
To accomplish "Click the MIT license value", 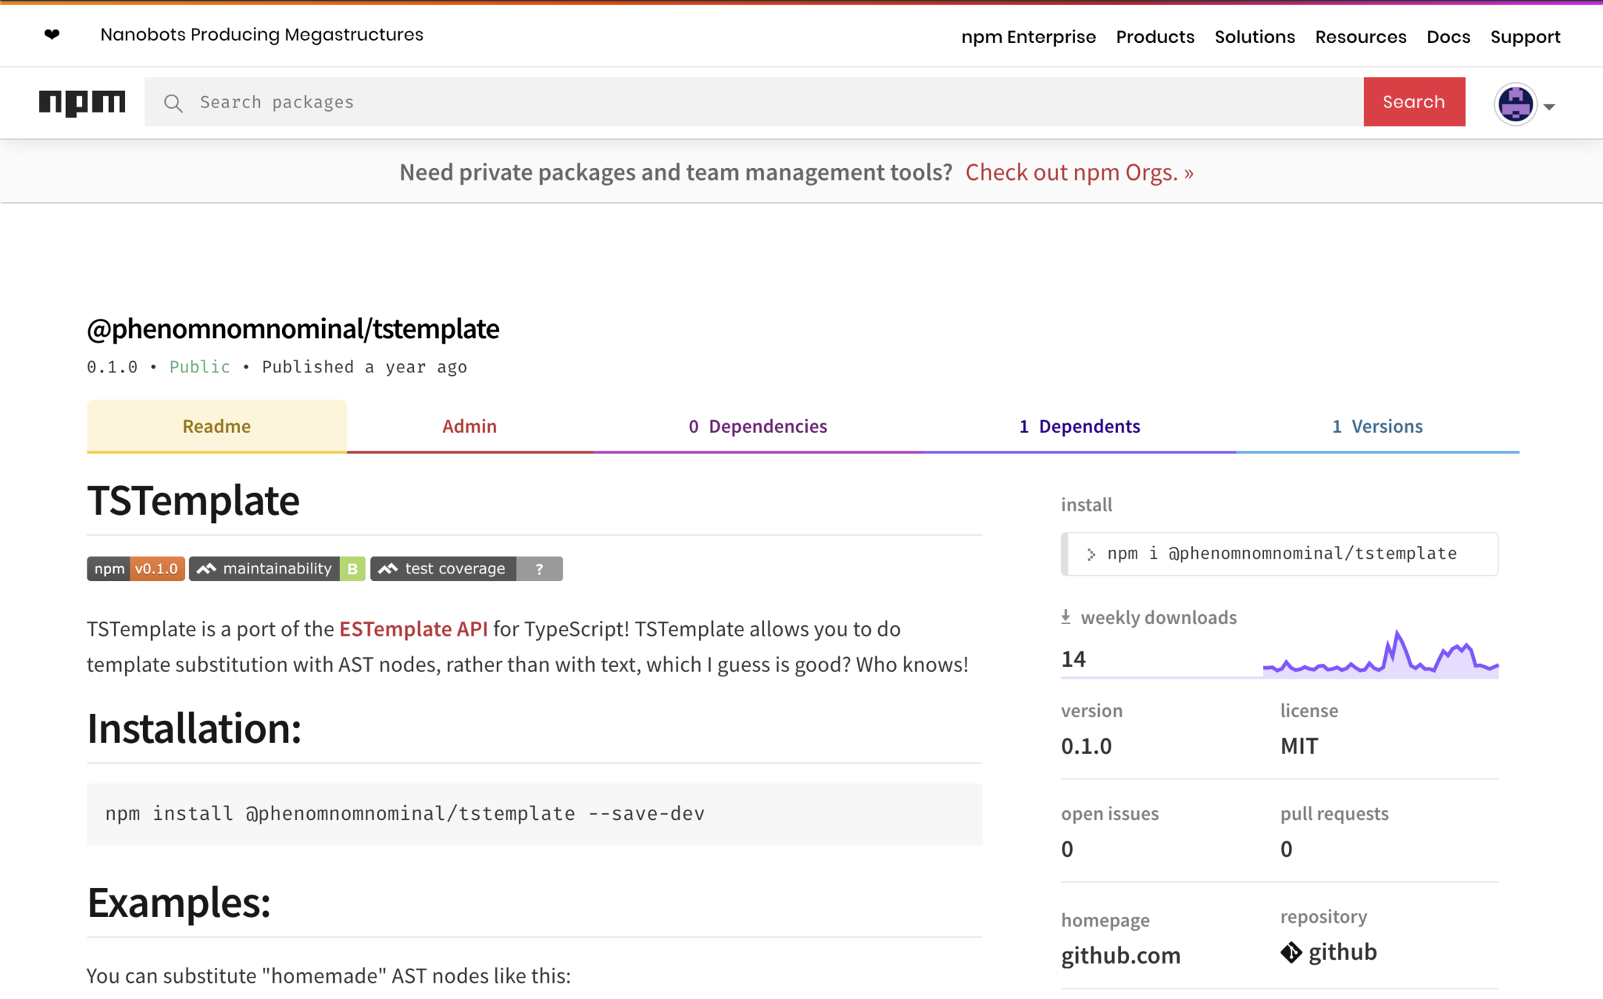I will 1299,746.
